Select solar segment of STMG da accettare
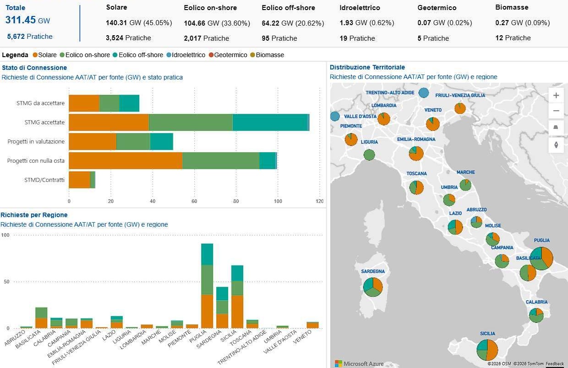Screen dimensions: 568x368 [84, 103]
